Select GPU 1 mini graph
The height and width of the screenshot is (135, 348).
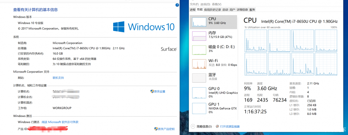click(199, 108)
